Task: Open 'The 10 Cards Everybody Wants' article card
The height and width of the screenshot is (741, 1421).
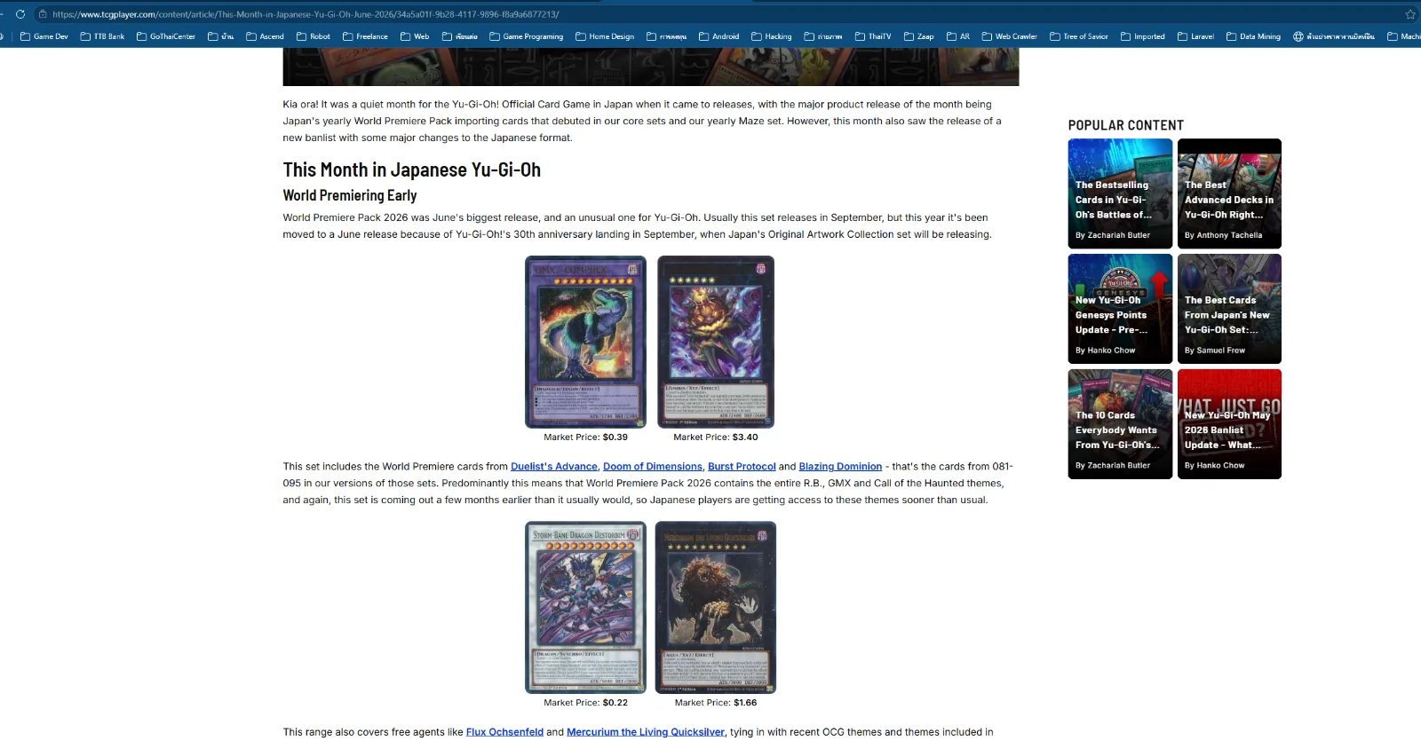Action: pyautogui.click(x=1120, y=424)
